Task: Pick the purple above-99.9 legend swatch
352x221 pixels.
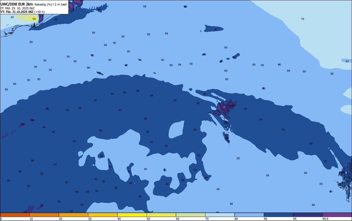Action: [337, 215]
